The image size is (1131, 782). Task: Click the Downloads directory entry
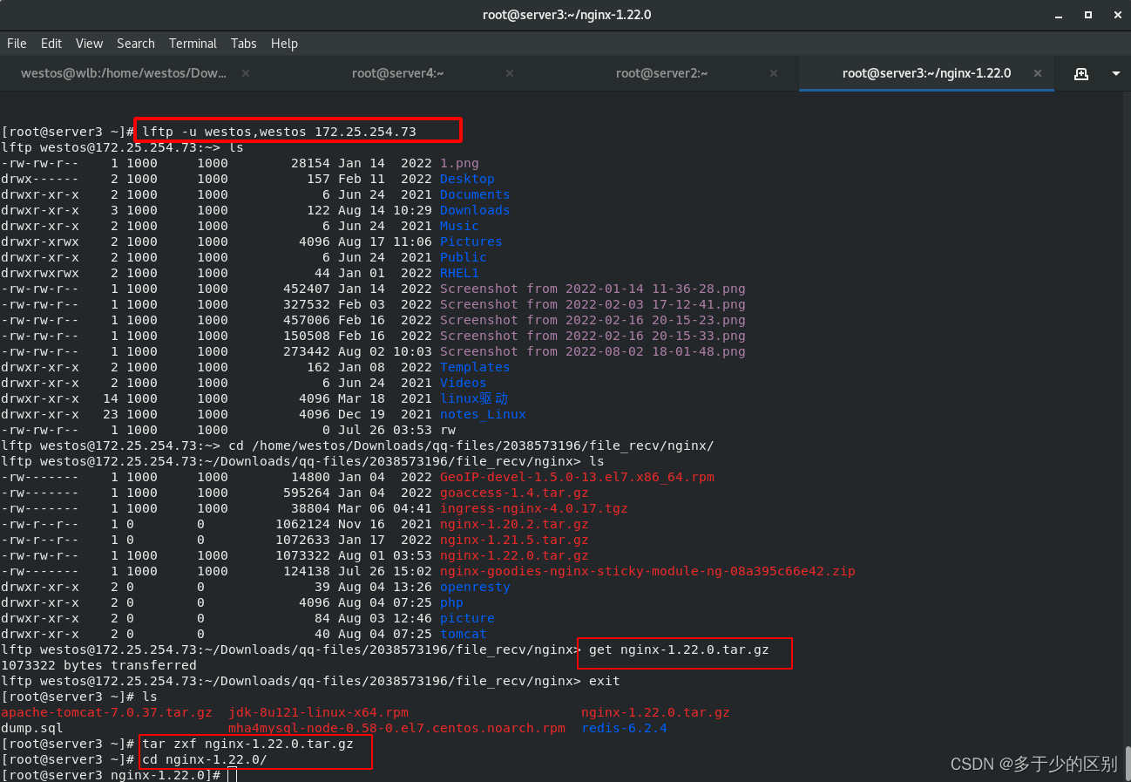[475, 210]
